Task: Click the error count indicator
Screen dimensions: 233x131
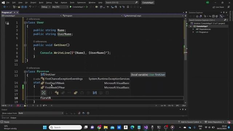Action: (x=19, y=106)
